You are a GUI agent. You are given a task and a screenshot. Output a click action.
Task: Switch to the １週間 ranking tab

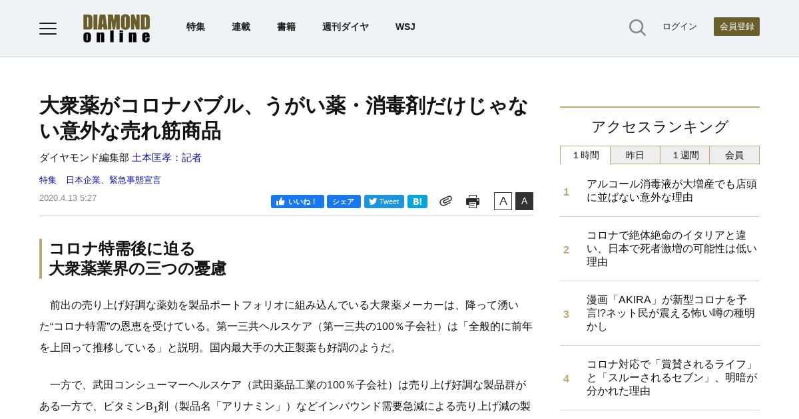pos(685,155)
